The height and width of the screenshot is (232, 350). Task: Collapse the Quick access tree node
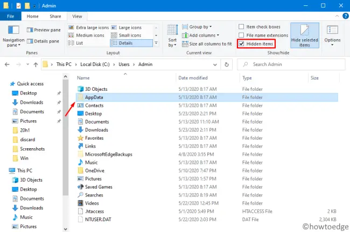pos(5,83)
